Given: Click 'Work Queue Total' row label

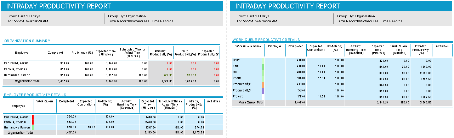Looking at the screenshot, I should coord(251,102).
